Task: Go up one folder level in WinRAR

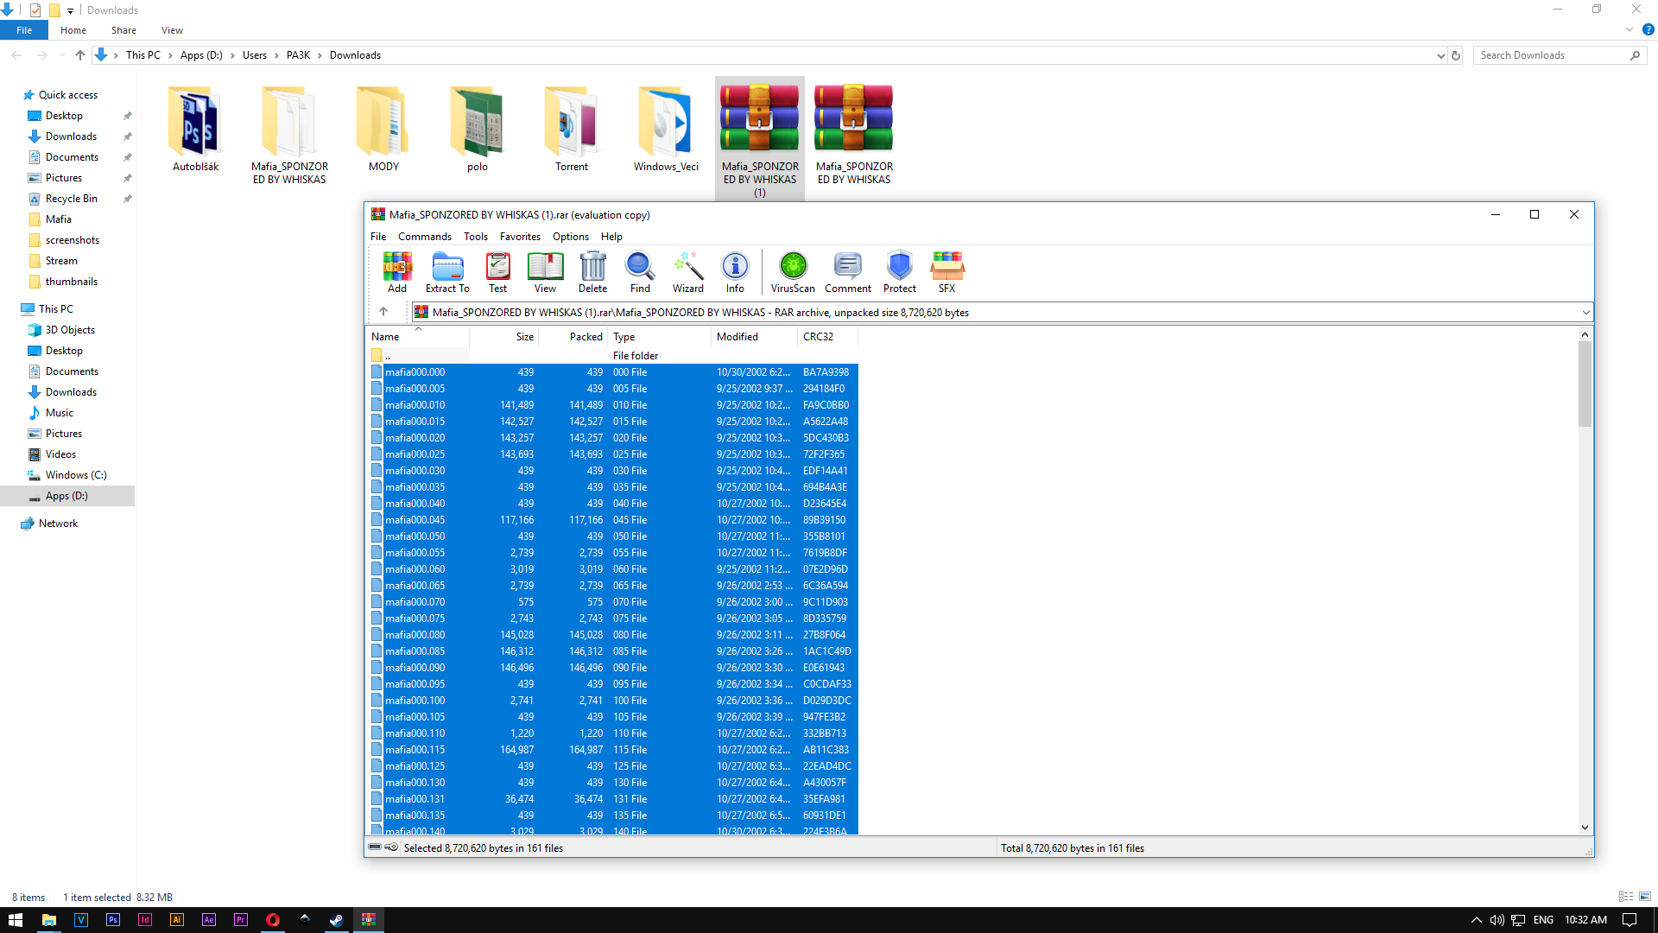Action: point(383,312)
